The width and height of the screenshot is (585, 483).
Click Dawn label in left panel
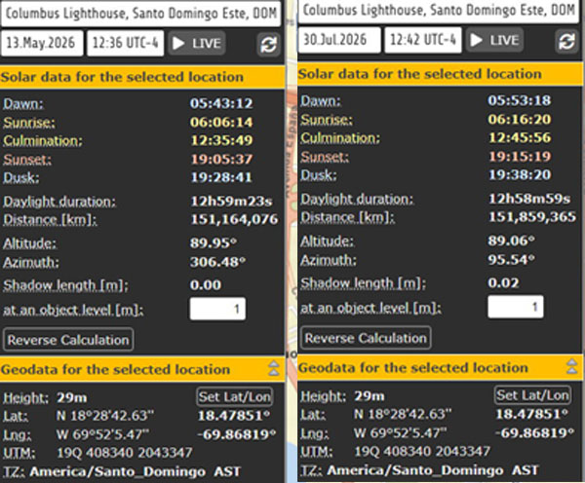[23, 103]
